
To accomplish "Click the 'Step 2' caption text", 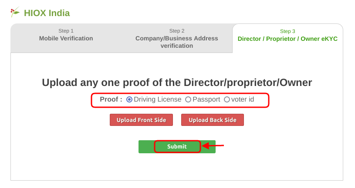I will (177, 31).
